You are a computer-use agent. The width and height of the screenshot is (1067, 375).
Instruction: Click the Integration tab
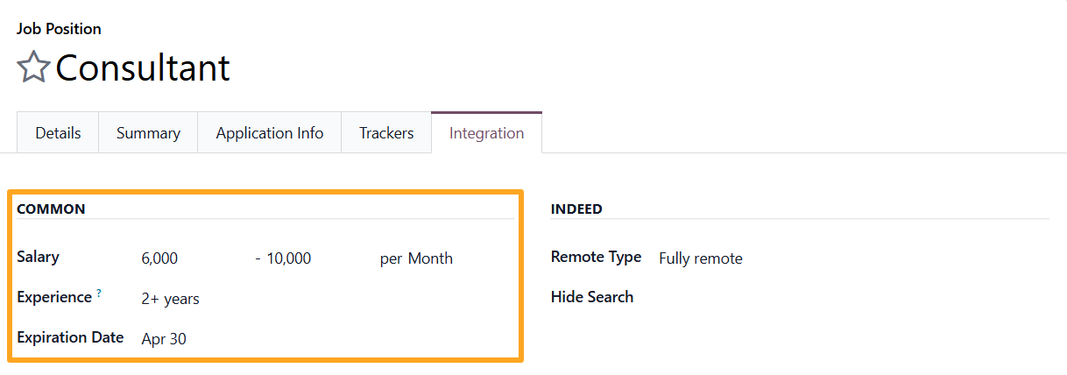point(486,133)
